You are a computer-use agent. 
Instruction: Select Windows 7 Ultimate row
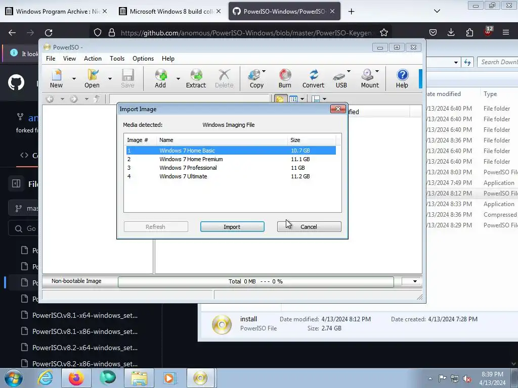click(x=231, y=176)
